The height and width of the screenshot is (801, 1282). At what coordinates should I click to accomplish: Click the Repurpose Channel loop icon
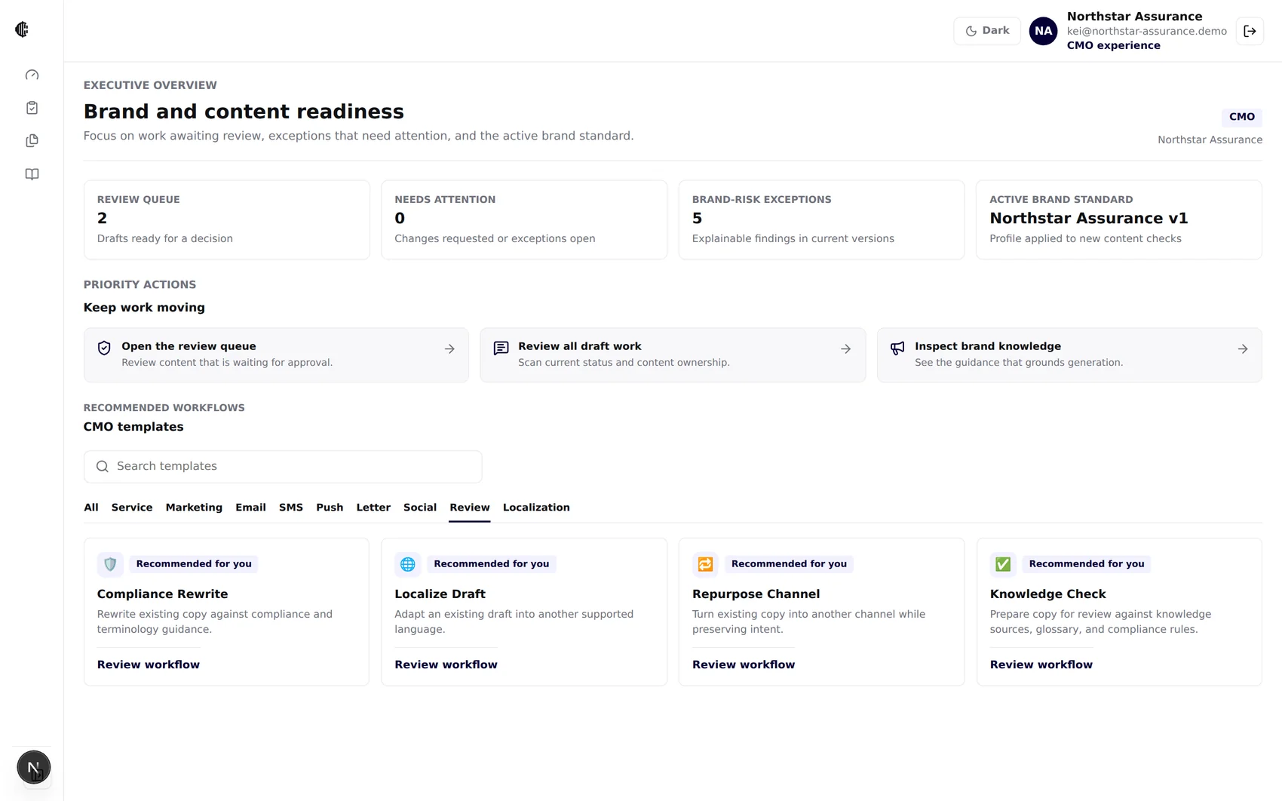pos(705,564)
